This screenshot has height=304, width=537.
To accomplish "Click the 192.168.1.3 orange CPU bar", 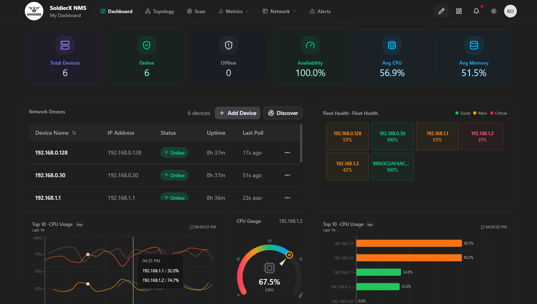I will 409,243.
